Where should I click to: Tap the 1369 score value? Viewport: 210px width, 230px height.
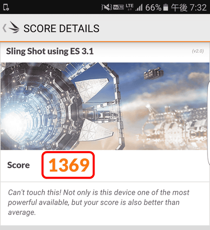coord(69,165)
